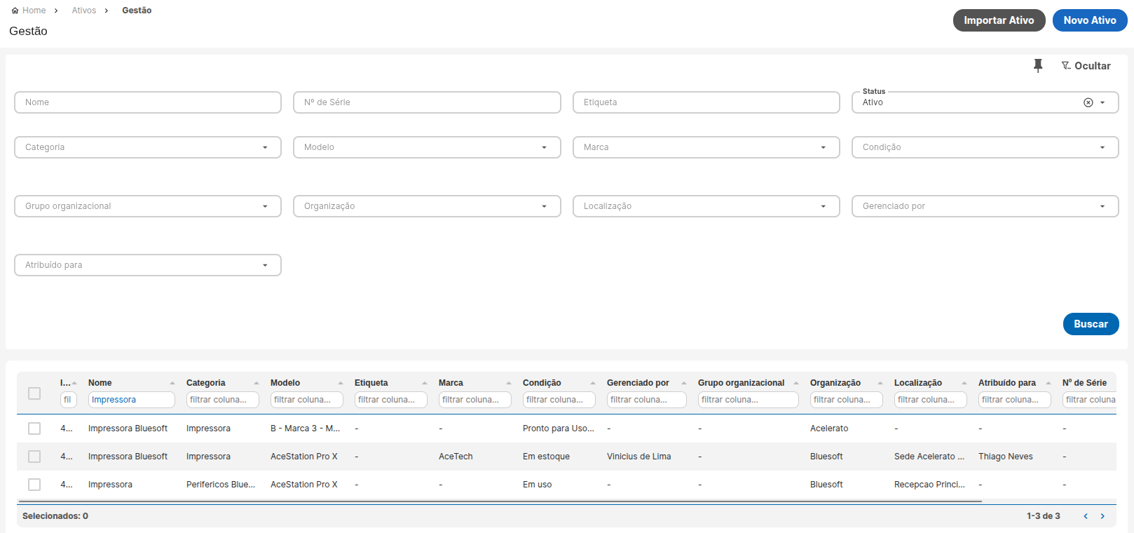Image resolution: width=1134 pixels, height=533 pixels.
Task: Click the ID column filter box
Action: click(x=69, y=400)
